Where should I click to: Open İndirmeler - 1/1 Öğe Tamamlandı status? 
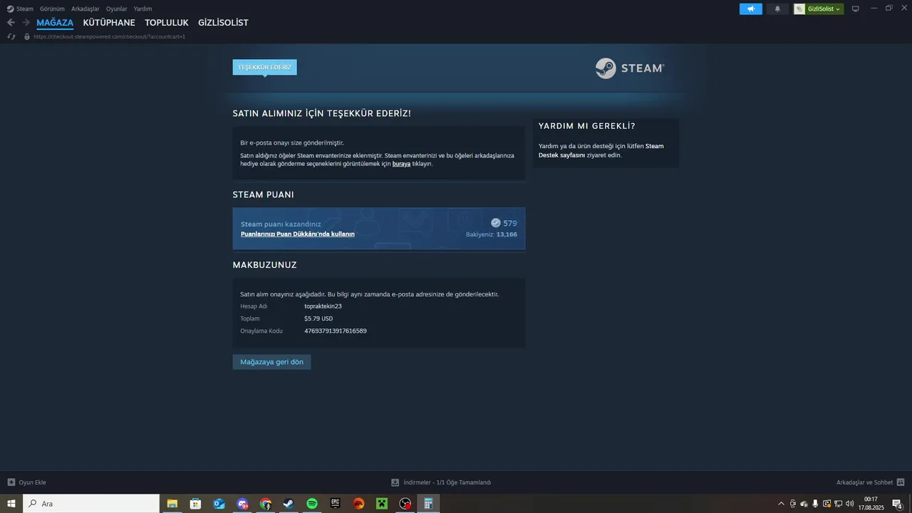click(x=447, y=482)
